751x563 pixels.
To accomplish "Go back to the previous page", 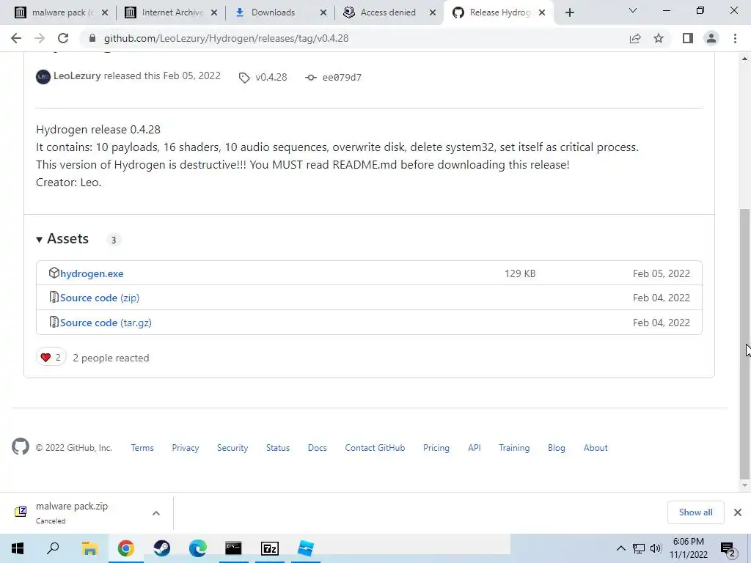I will (x=16, y=38).
